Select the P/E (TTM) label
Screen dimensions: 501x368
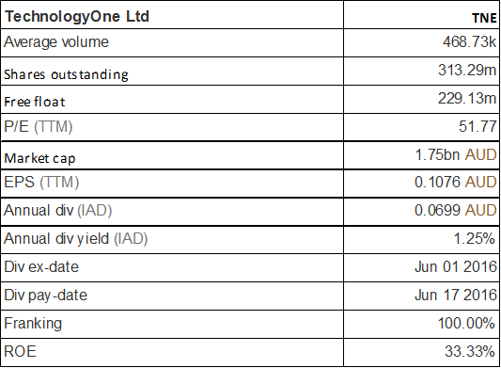39,126
